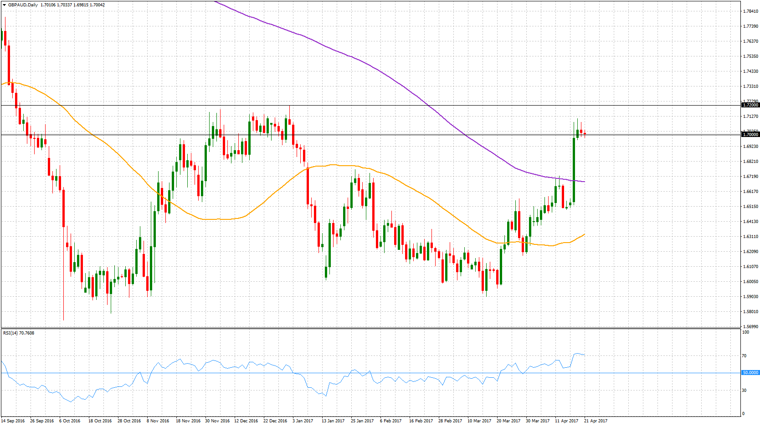Click the 8 Nov 2016 date label

[x=158, y=421]
